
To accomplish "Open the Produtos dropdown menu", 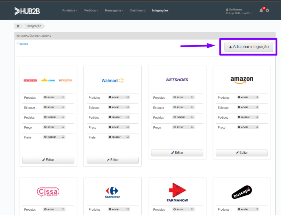I will tap(70, 10).
